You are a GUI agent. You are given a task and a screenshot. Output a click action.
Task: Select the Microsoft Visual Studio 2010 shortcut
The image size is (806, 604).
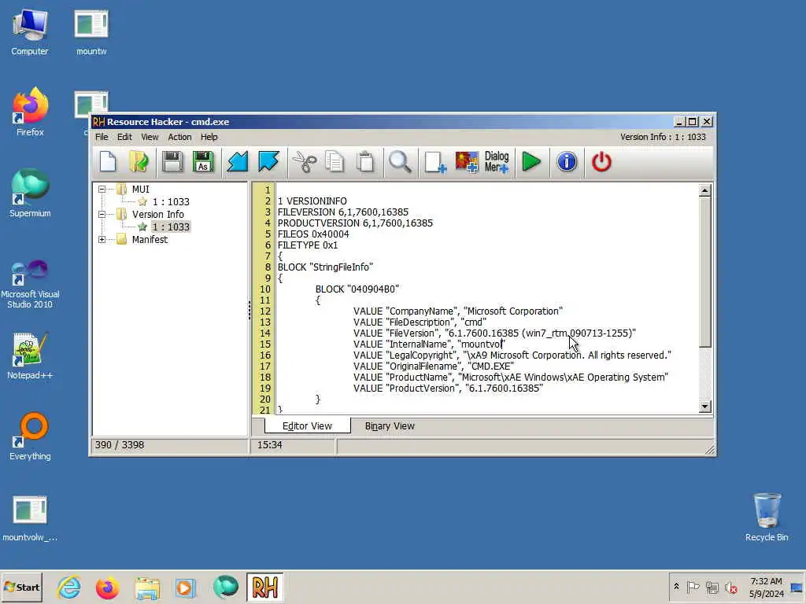pos(30,284)
